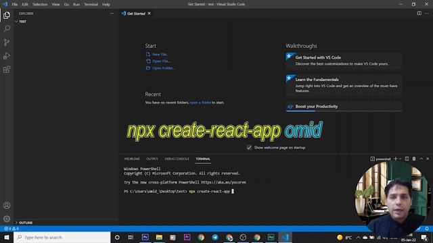The height and width of the screenshot is (243, 433).
Task: Open the Terminal menu
Action: click(91, 5)
